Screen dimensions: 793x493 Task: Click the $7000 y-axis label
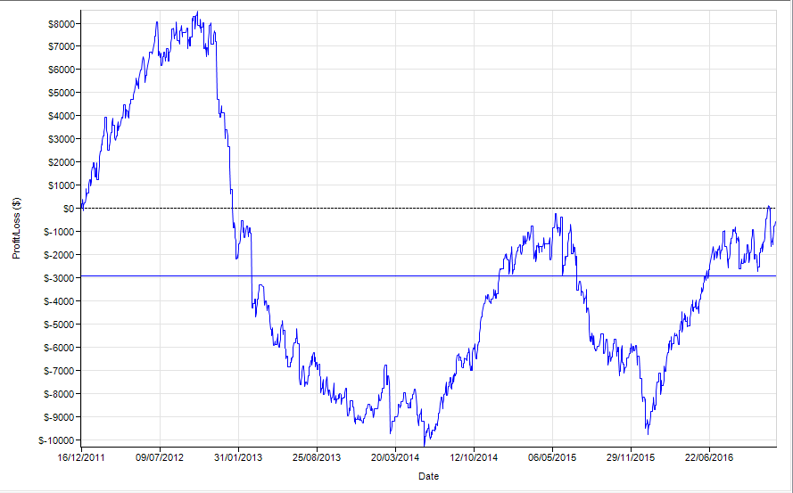tap(62, 46)
